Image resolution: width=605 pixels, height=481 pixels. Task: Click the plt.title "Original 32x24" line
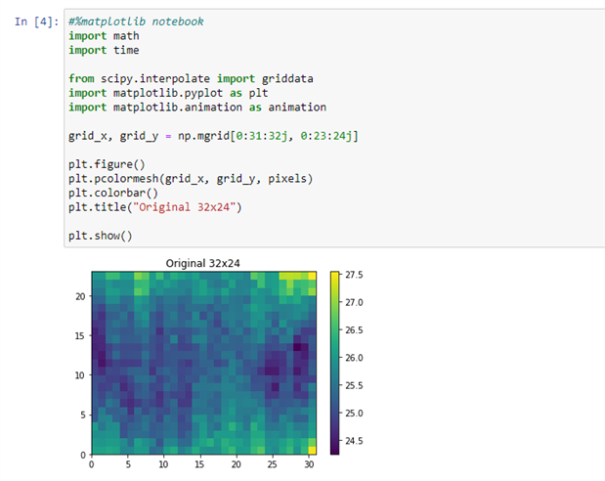click(x=155, y=207)
